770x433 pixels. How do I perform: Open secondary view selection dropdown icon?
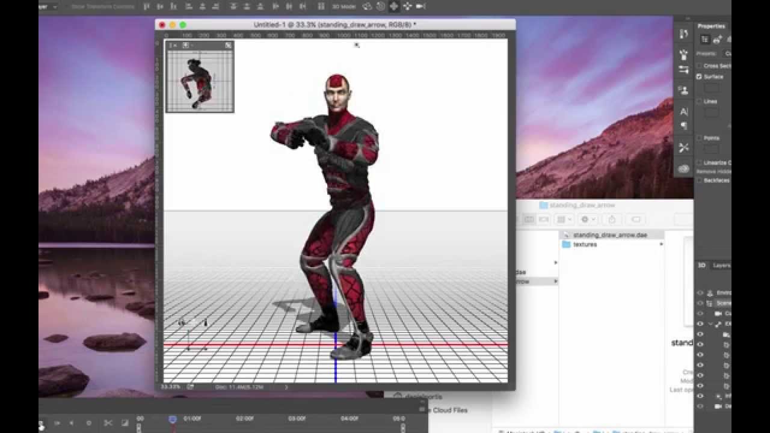click(186, 45)
